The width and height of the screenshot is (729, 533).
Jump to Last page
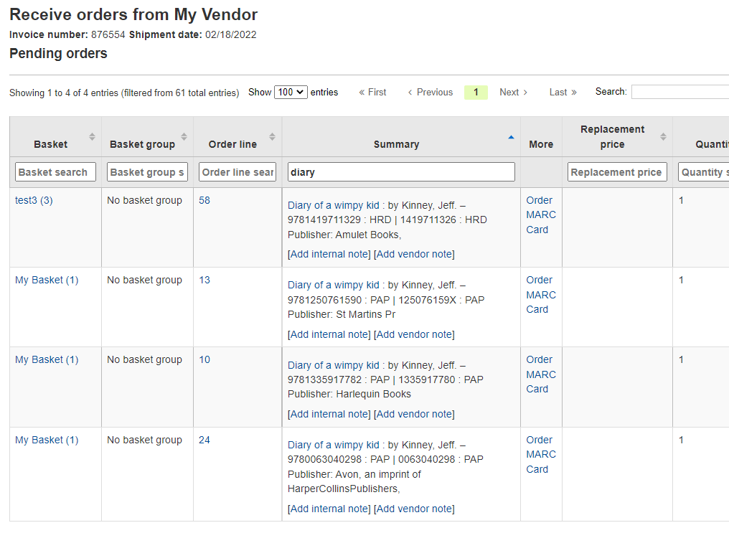(x=563, y=93)
